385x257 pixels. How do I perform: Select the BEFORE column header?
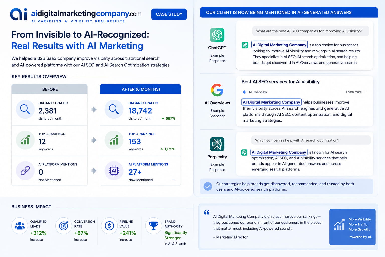50,89
